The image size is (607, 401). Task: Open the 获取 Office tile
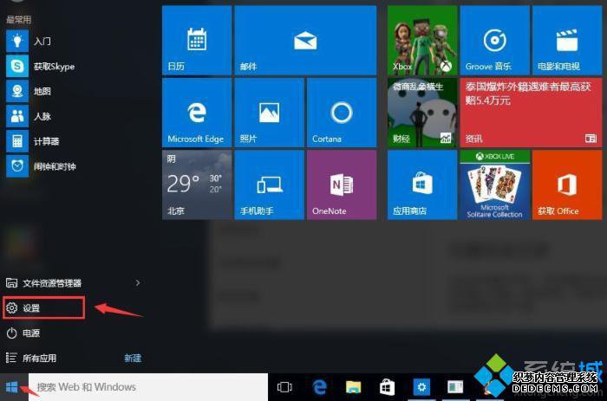coord(567,184)
